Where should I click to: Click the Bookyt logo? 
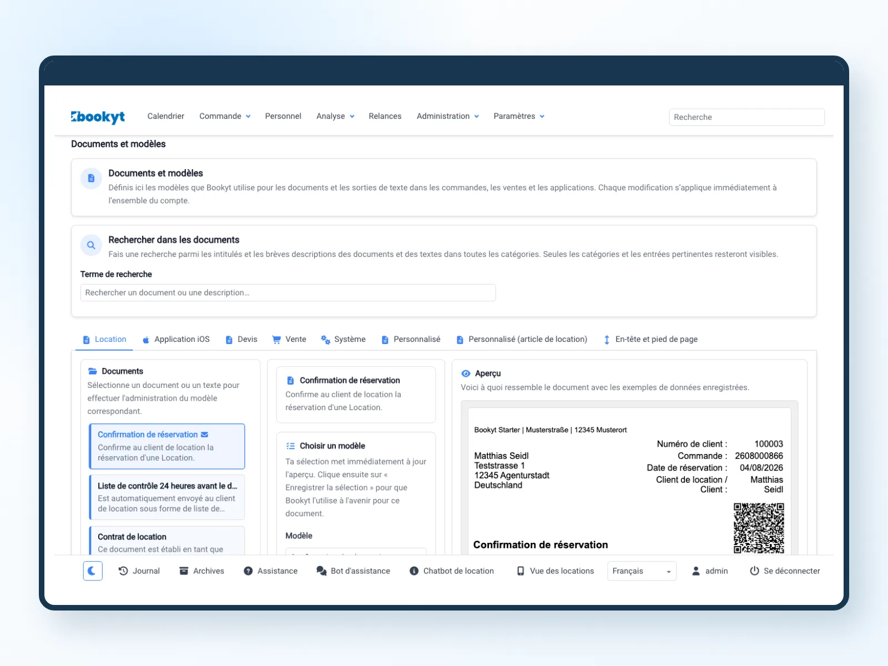98,117
